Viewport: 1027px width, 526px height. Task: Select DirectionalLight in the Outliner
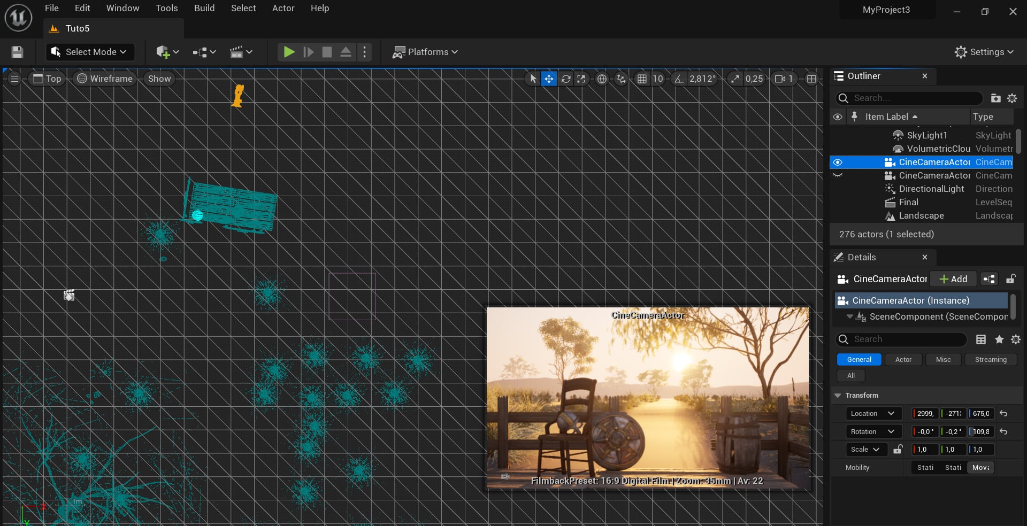tap(931, 189)
